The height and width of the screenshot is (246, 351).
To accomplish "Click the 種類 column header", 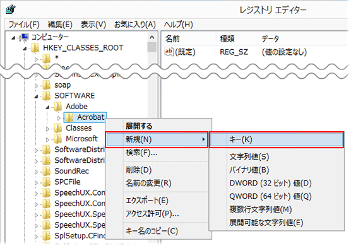I will pos(237,39).
